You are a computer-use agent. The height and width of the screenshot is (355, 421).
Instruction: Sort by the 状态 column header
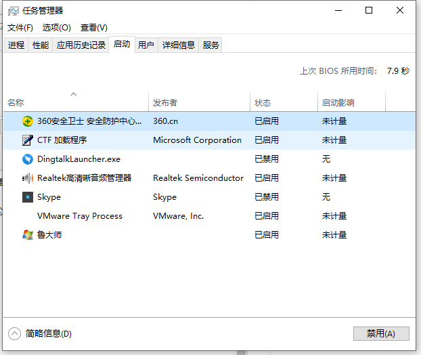284,102
